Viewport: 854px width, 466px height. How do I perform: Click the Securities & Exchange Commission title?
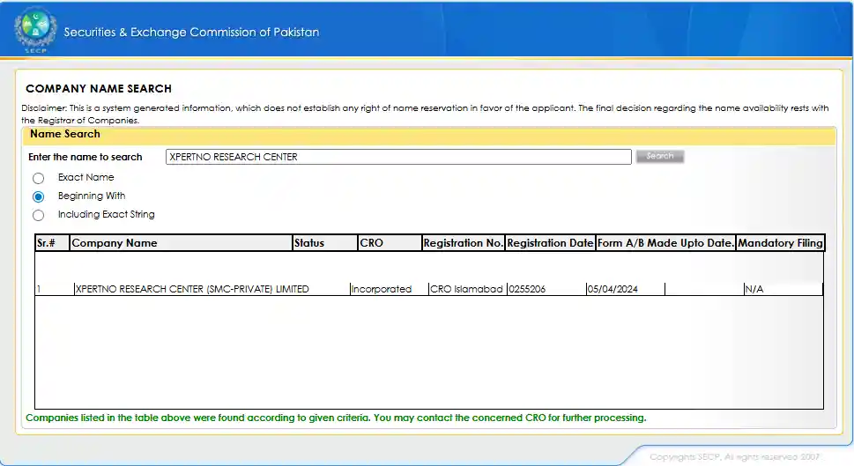click(x=191, y=32)
